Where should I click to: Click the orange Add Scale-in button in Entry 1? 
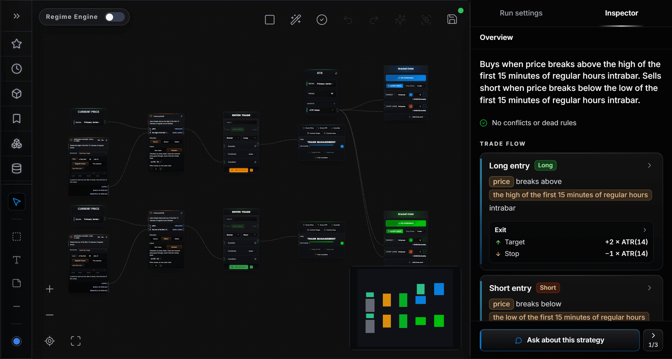point(239,170)
